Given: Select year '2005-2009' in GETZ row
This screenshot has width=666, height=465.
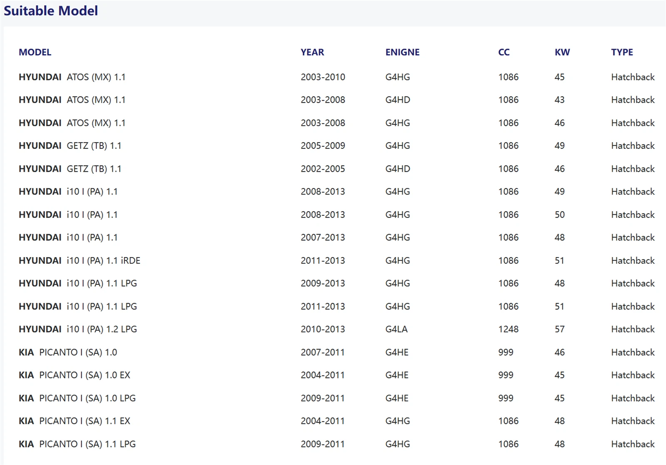Looking at the screenshot, I should pos(323,146).
